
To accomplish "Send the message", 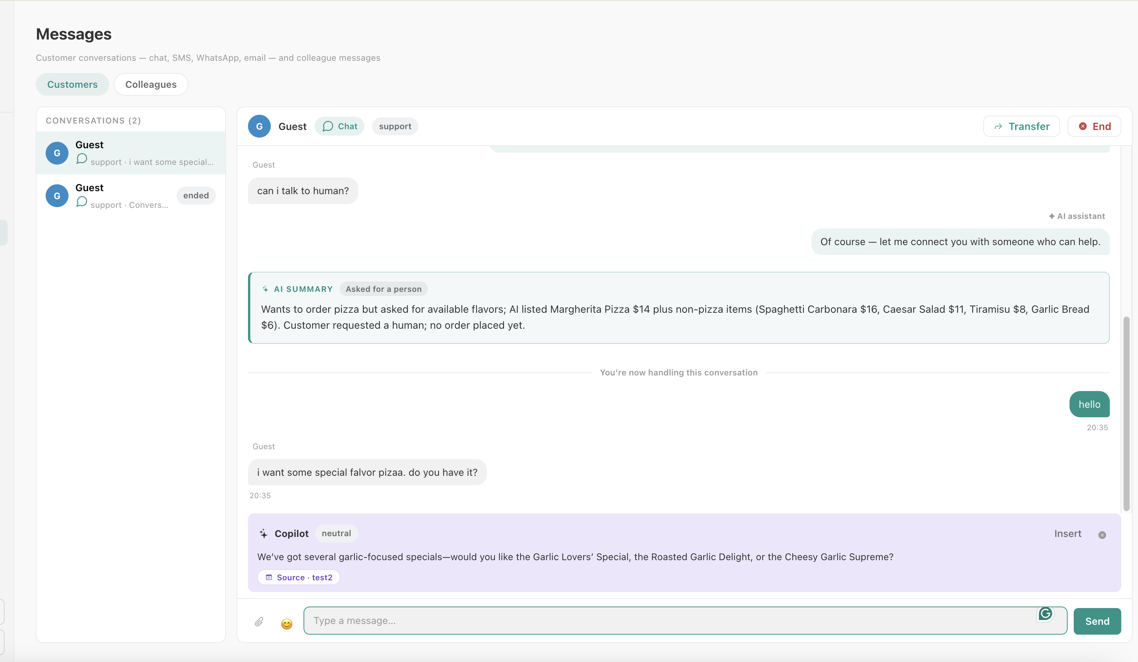I will (x=1097, y=621).
